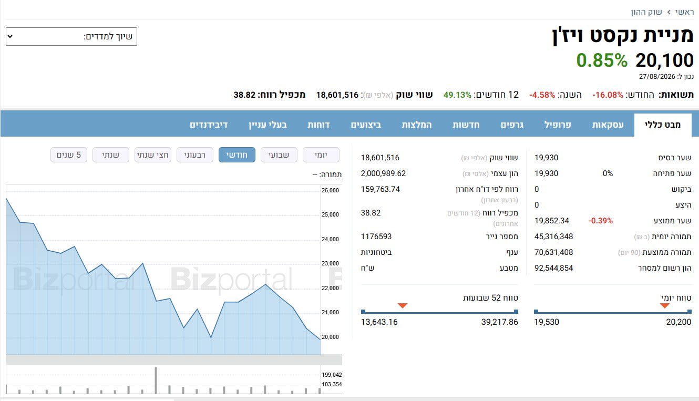Show the 5 שנים chart range
Image resolution: width=699 pixels, height=401 pixels.
point(69,155)
